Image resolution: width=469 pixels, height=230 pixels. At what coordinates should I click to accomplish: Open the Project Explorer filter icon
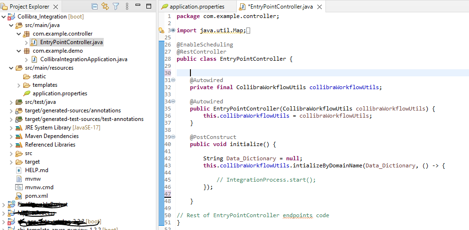[x=116, y=6]
